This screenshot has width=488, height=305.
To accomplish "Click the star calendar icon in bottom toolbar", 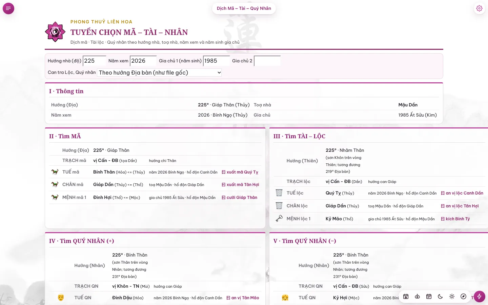I will [406, 297].
